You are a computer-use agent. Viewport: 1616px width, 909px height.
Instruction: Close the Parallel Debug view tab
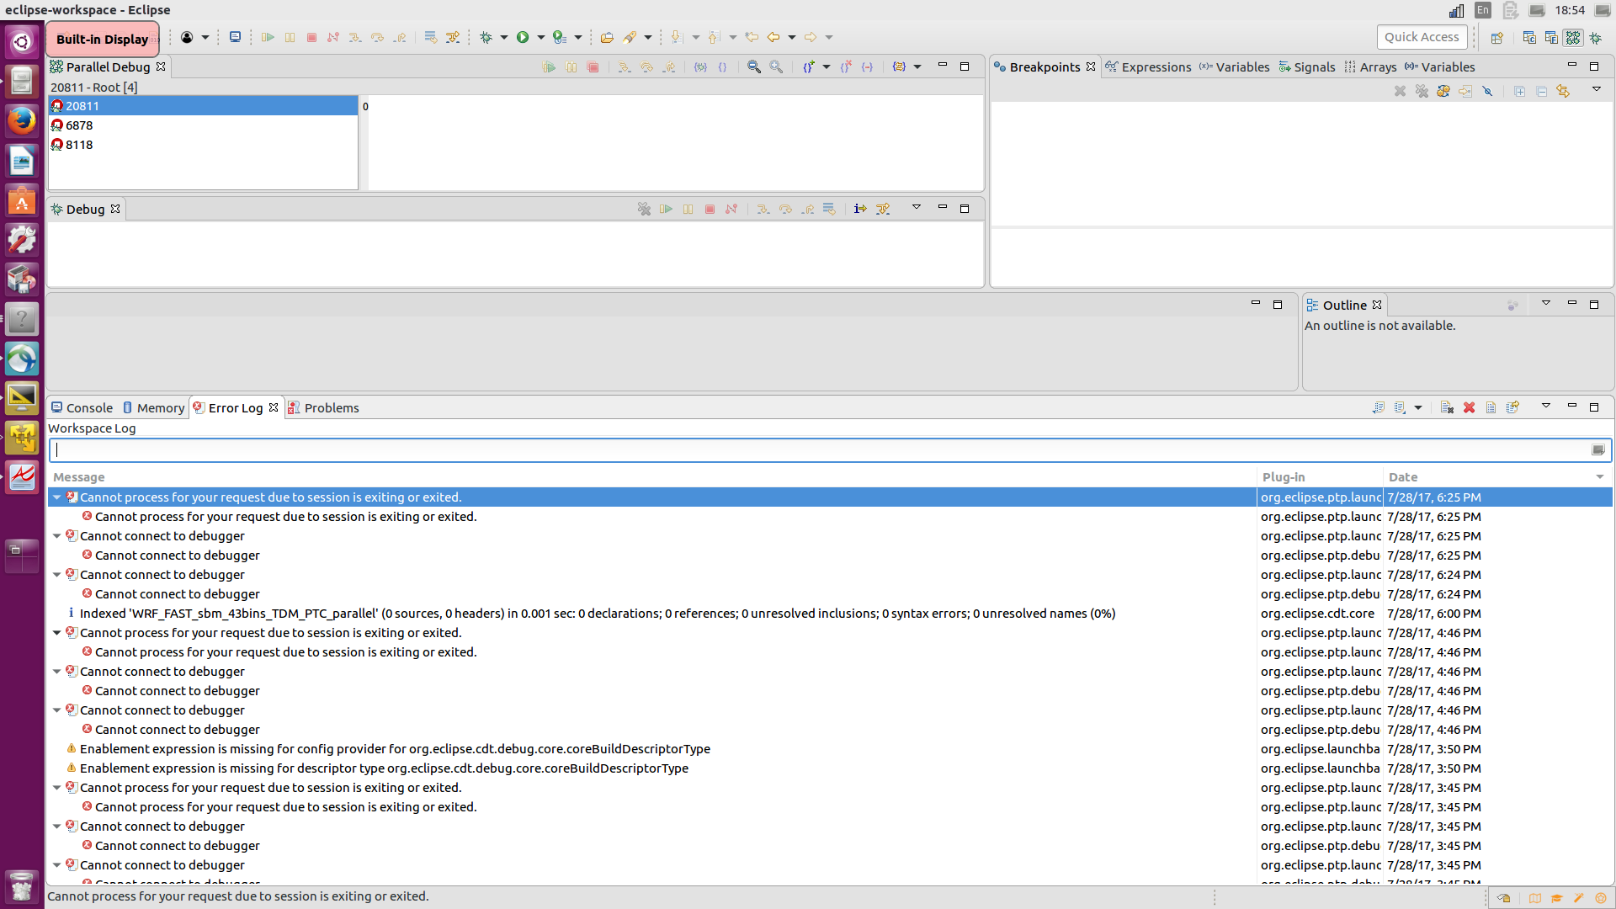tap(161, 66)
